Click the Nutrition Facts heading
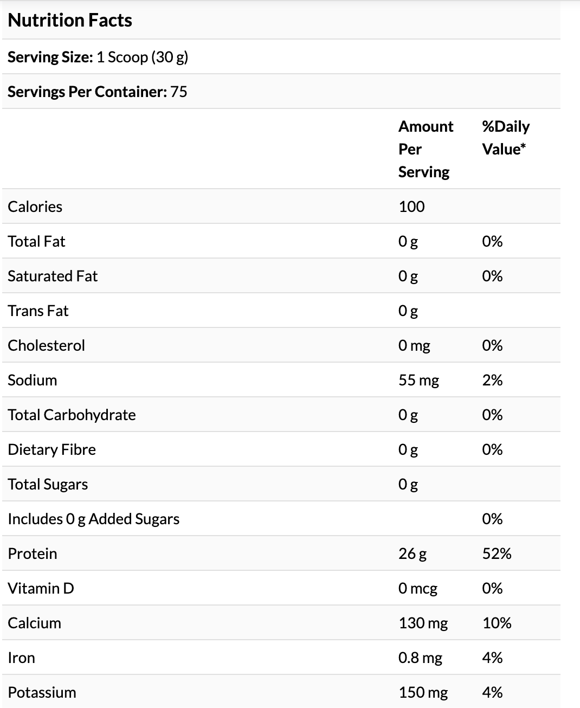This screenshot has width=580, height=708. click(x=70, y=20)
